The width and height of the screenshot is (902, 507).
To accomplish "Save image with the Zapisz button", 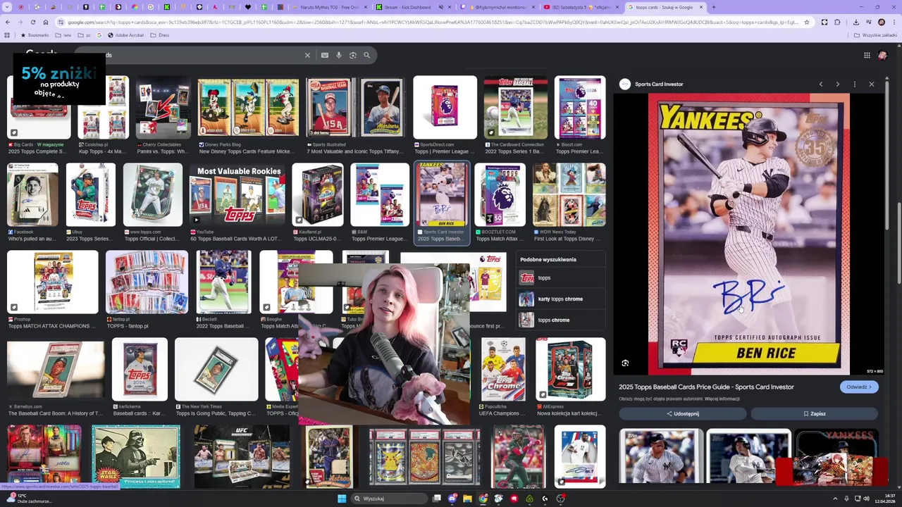I will point(814,413).
